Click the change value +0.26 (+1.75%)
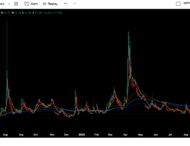Image resolution: width=190 pixels, height=146 pixels. click(x=53, y=13)
